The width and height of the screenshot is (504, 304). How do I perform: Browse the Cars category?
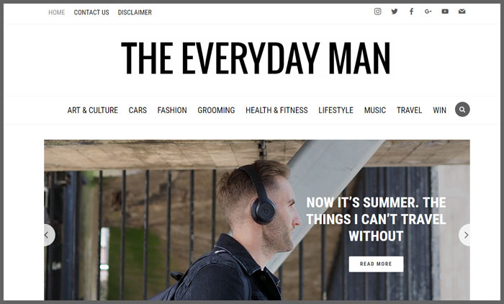coord(138,110)
